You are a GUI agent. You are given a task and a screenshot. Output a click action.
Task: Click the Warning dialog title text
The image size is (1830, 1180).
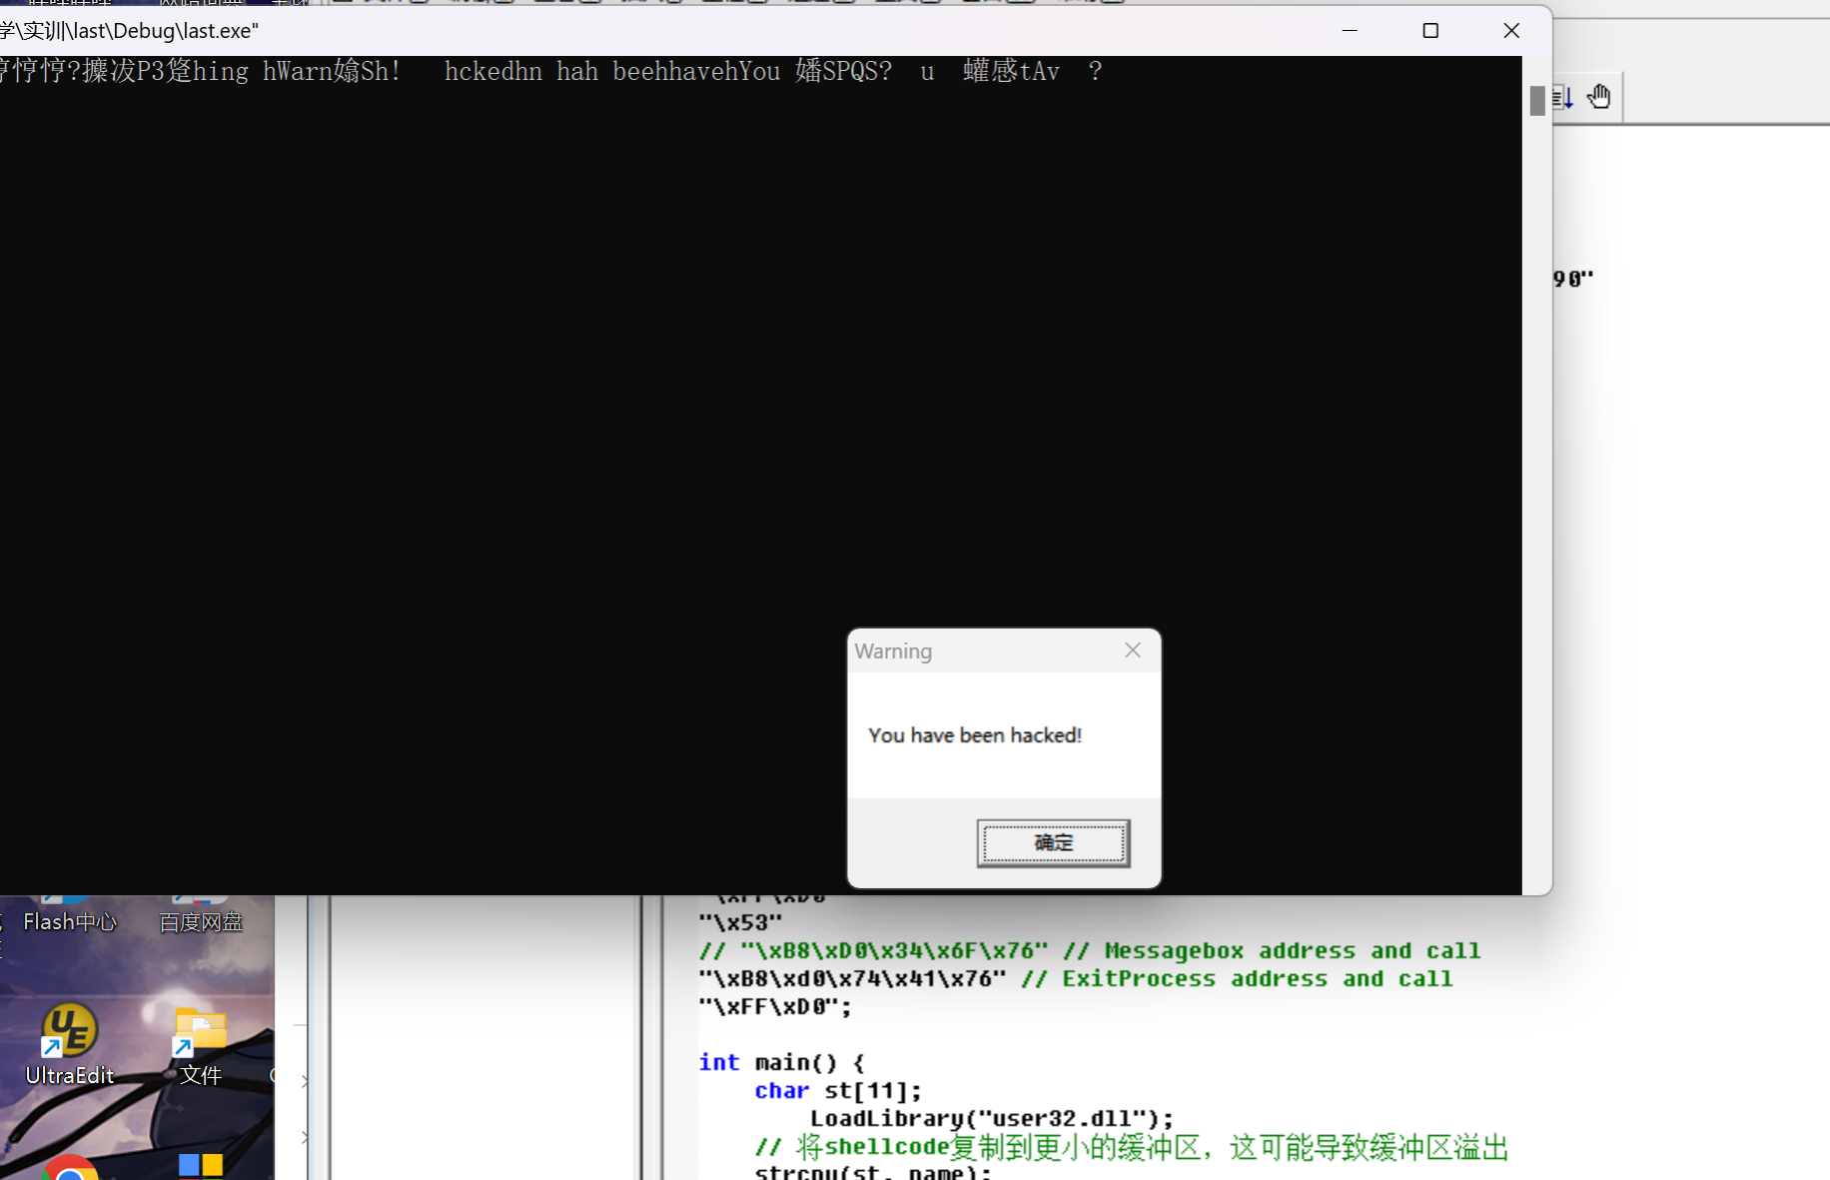click(892, 650)
